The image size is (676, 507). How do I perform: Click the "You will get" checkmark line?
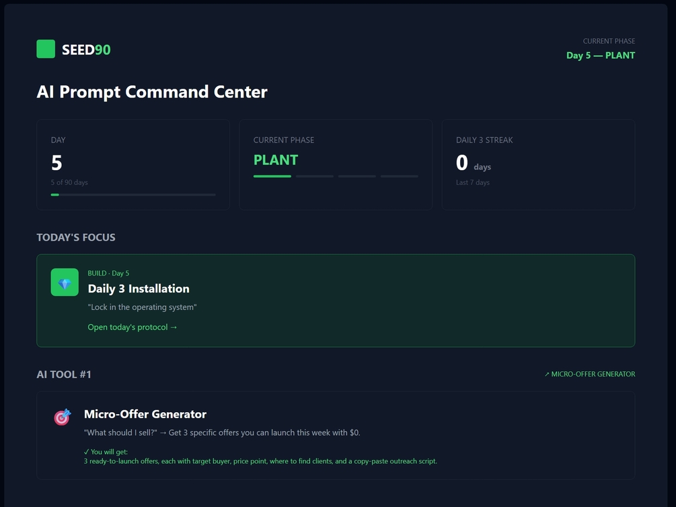(x=106, y=452)
